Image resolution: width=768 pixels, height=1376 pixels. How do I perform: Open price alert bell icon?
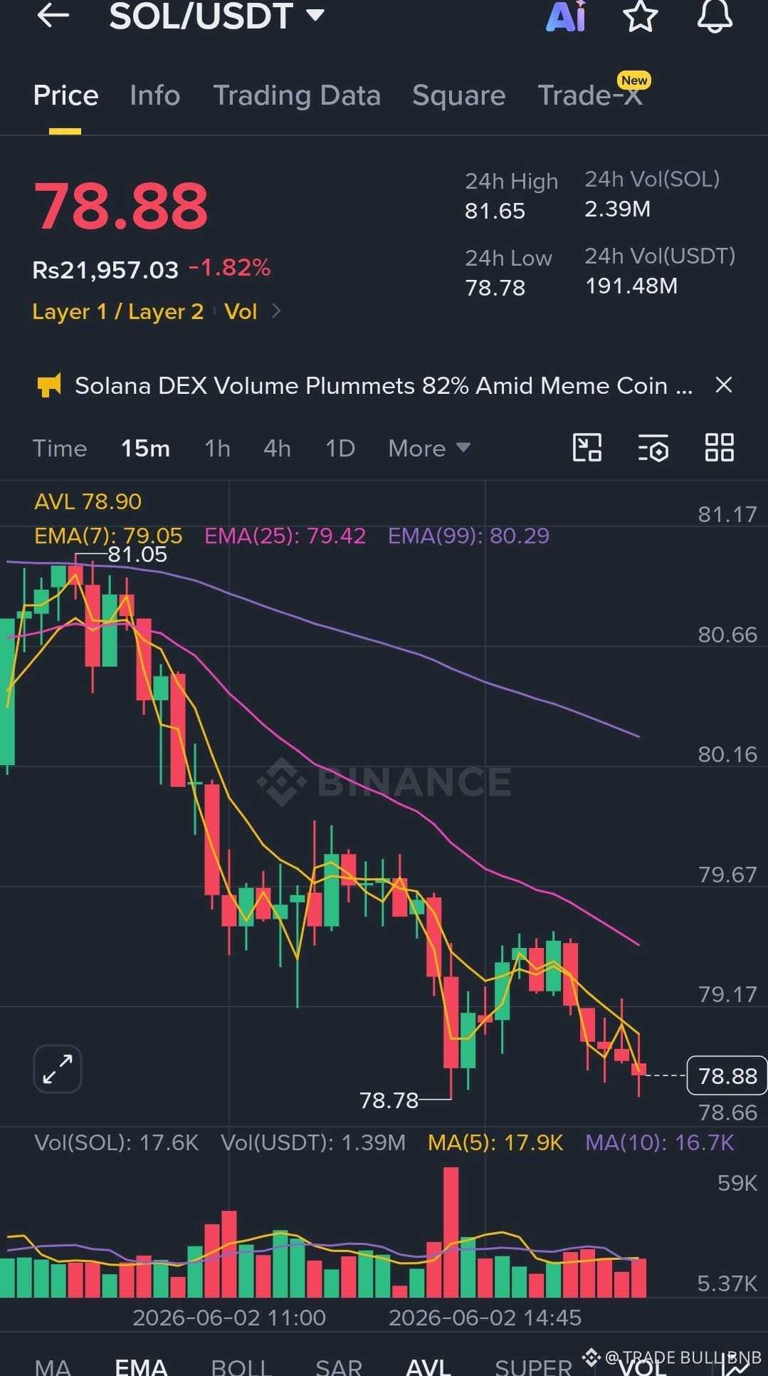pos(715,16)
